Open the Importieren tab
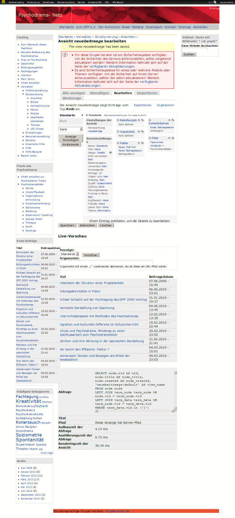Image resolution: width=235 pixels, height=518 pixels. click(x=147, y=93)
